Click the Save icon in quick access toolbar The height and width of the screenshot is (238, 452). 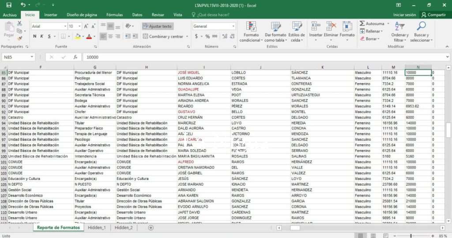point(8,5)
